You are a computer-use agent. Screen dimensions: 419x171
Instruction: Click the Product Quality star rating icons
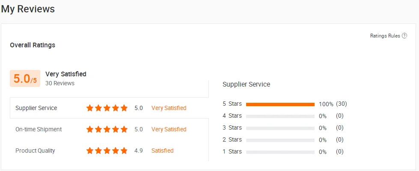(107, 151)
